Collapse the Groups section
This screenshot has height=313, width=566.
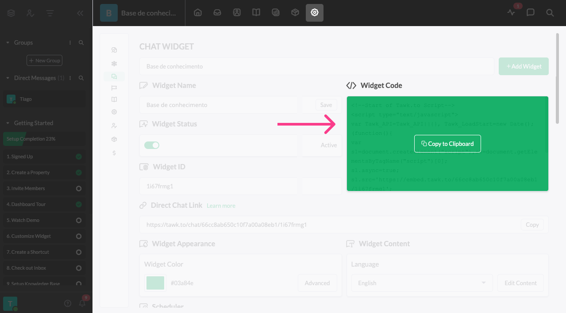tap(8, 42)
